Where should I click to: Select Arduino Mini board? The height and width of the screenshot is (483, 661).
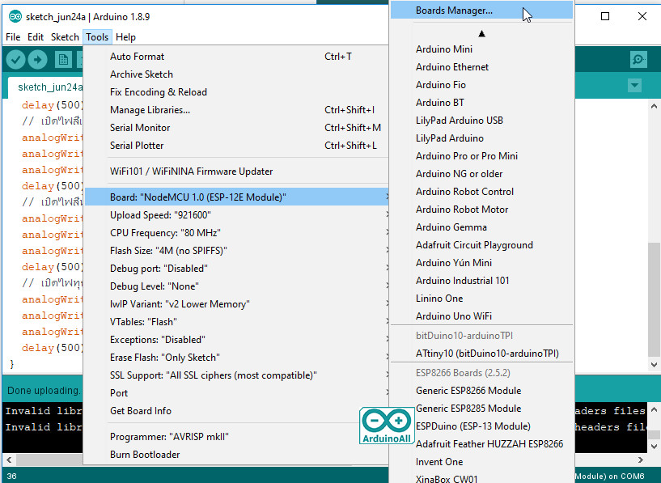click(x=481, y=49)
